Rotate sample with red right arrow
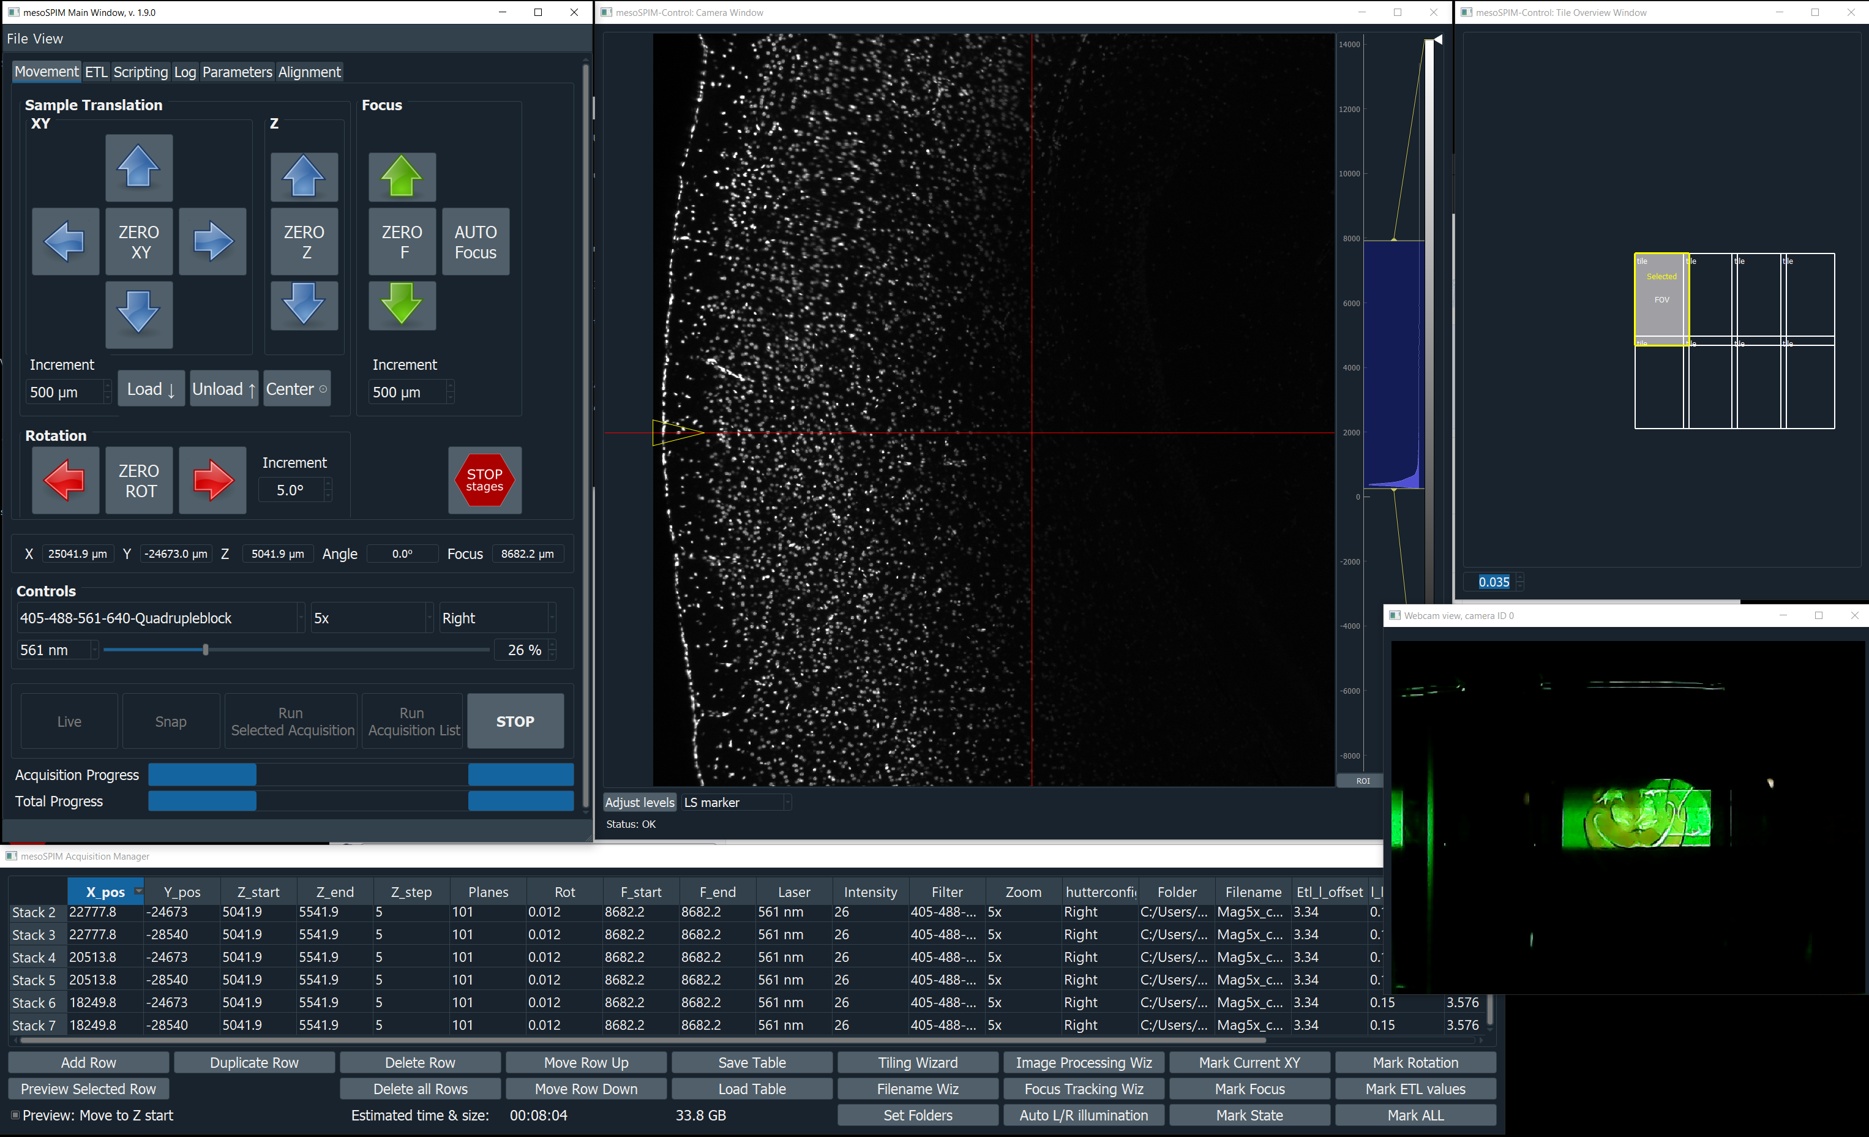The image size is (1869, 1137). (x=212, y=480)
